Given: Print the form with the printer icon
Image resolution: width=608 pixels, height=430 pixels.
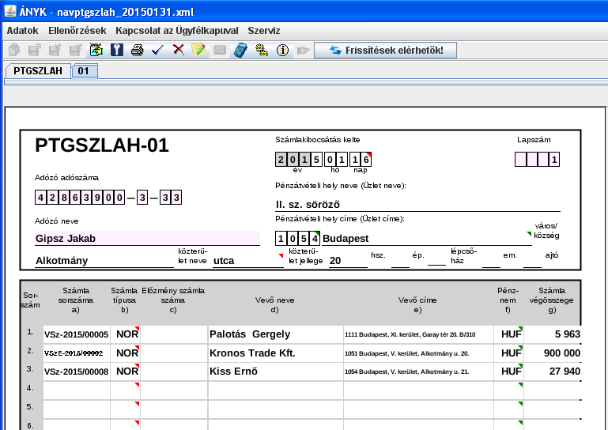Looking at the screenshot, I should 138,51.
